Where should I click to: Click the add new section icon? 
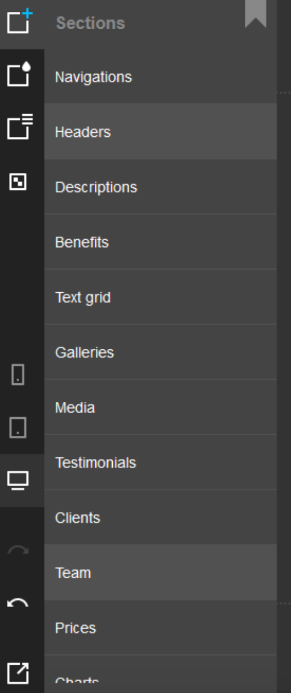coord(20,22)
